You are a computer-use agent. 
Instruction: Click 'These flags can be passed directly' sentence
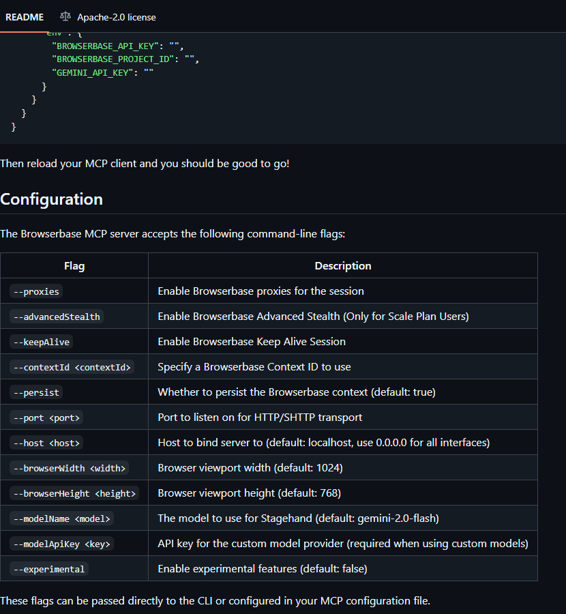[215, 600]
